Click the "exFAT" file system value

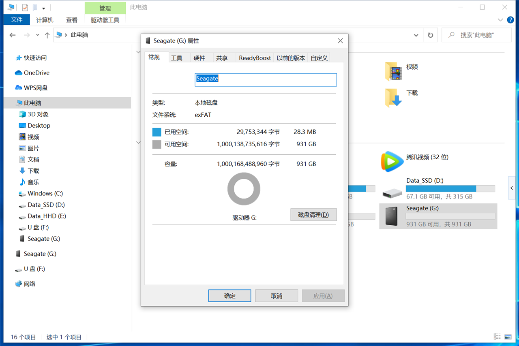tap(203, 115)
